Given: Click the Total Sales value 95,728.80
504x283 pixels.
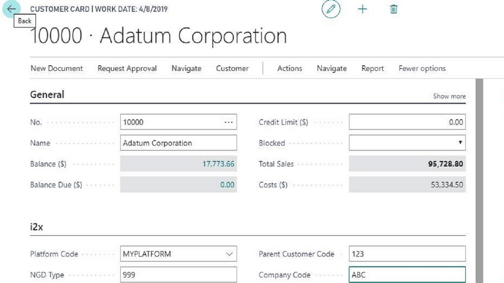Looking at the screenshot, I should (x=446, y=164).
